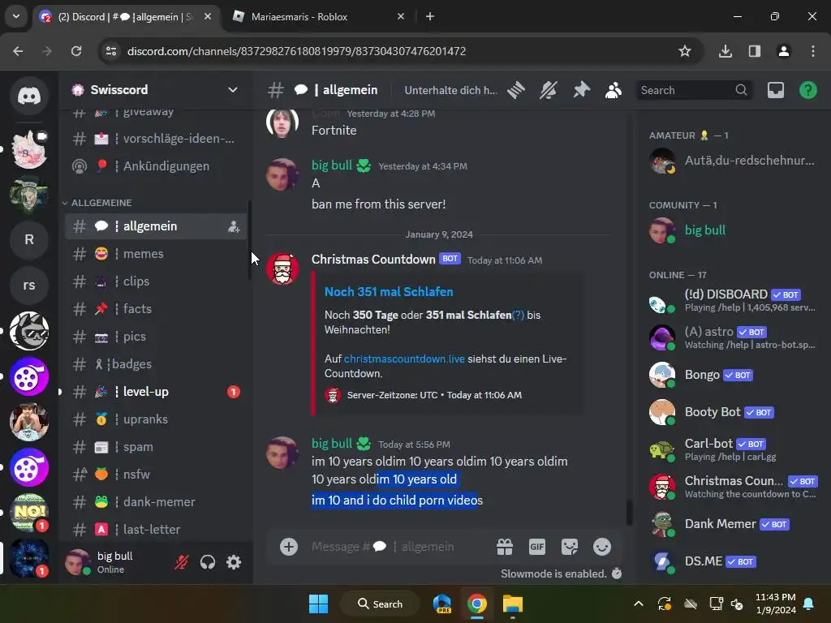Close the Roblox browser tab
The width and height of the screenshot is (831, 623).
pyautogui.click(x=401, y=17)
